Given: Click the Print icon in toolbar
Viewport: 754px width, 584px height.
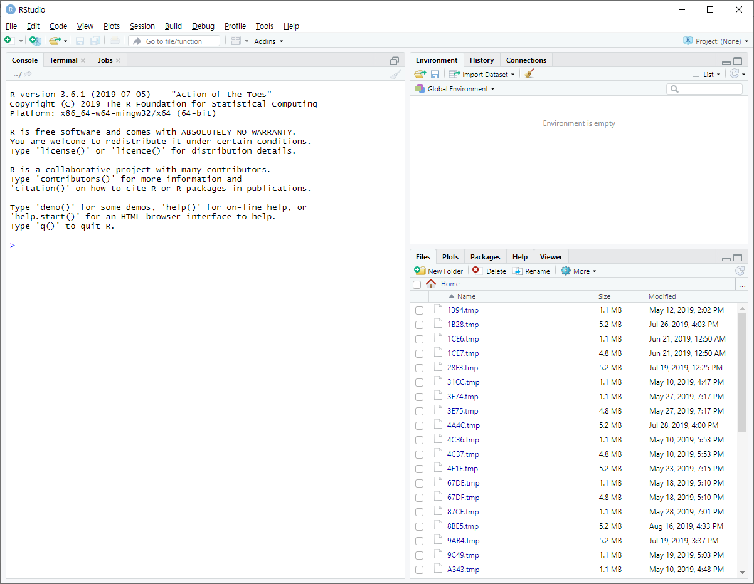Looking at the screenshot, I should pos(114,41).
